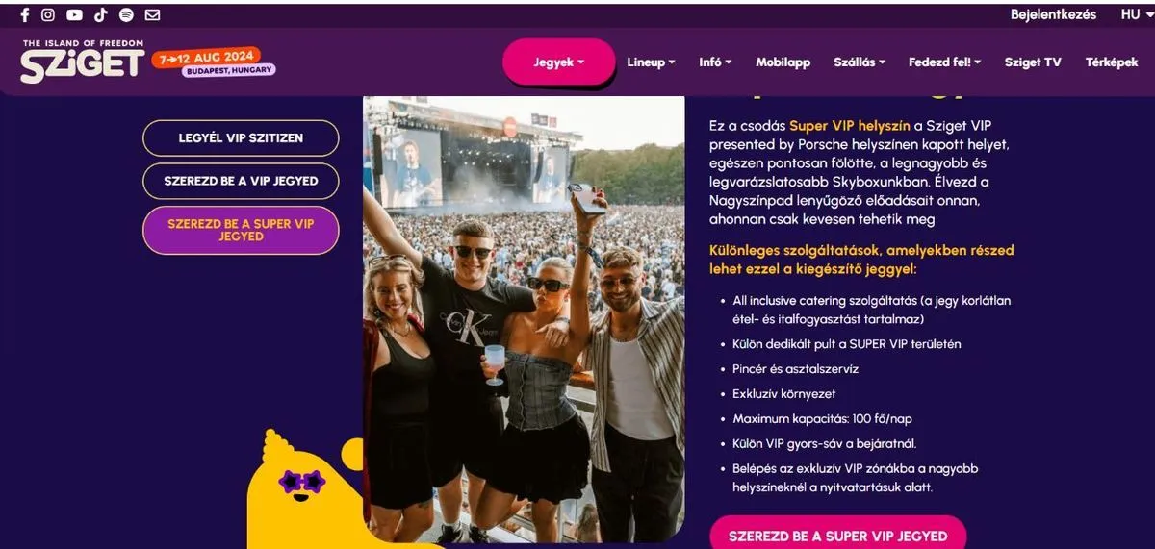Expand the Infó dropdown menu
Screen dimensions: 1155x549
(x=715, y=62)
